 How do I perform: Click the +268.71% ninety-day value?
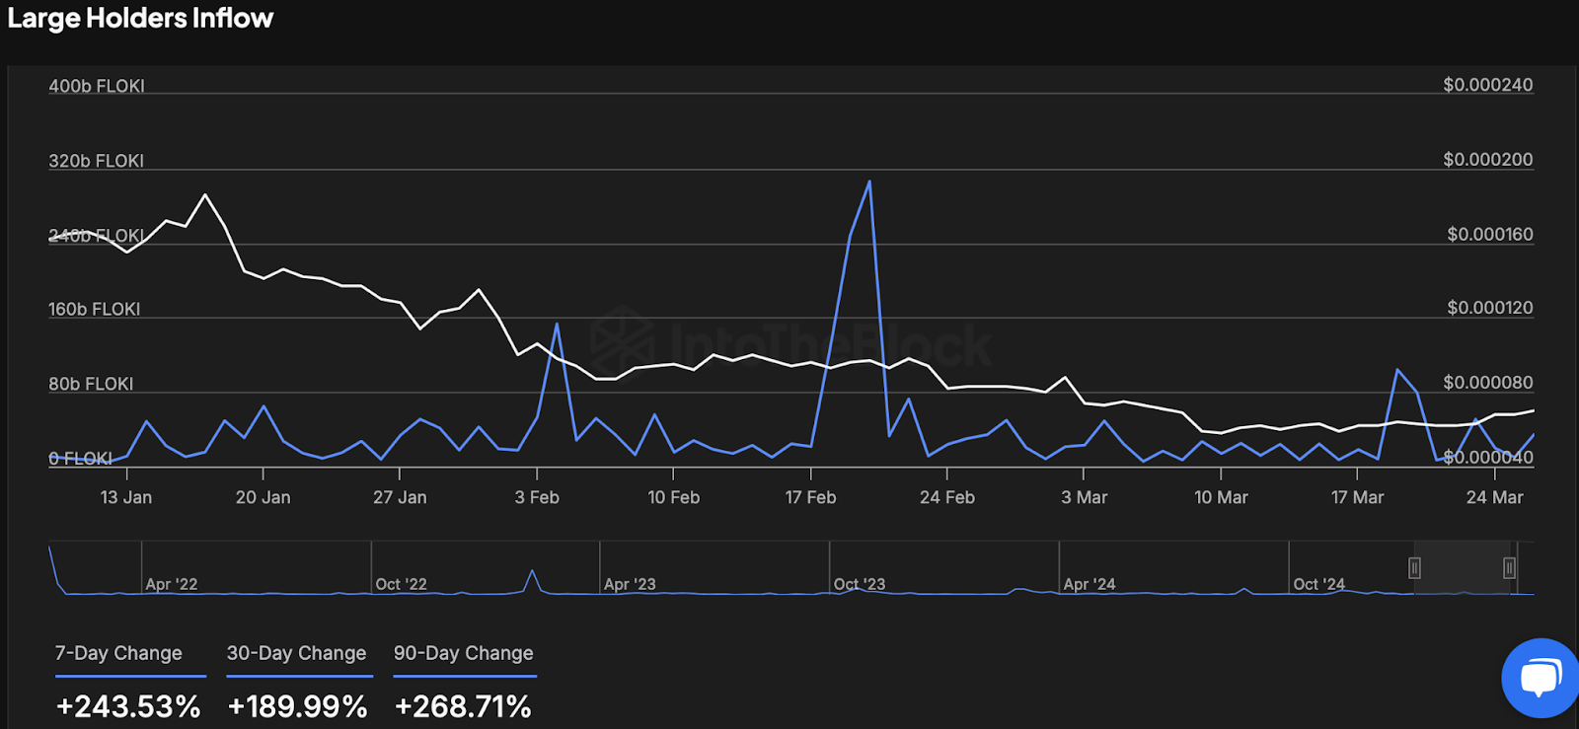(463, 706)
